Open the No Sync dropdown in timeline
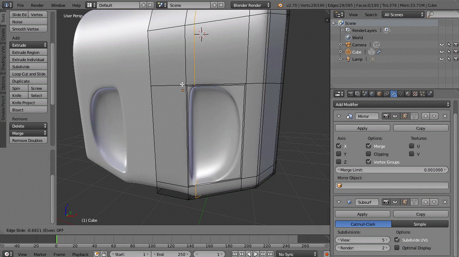 click(x=297, y=254)
